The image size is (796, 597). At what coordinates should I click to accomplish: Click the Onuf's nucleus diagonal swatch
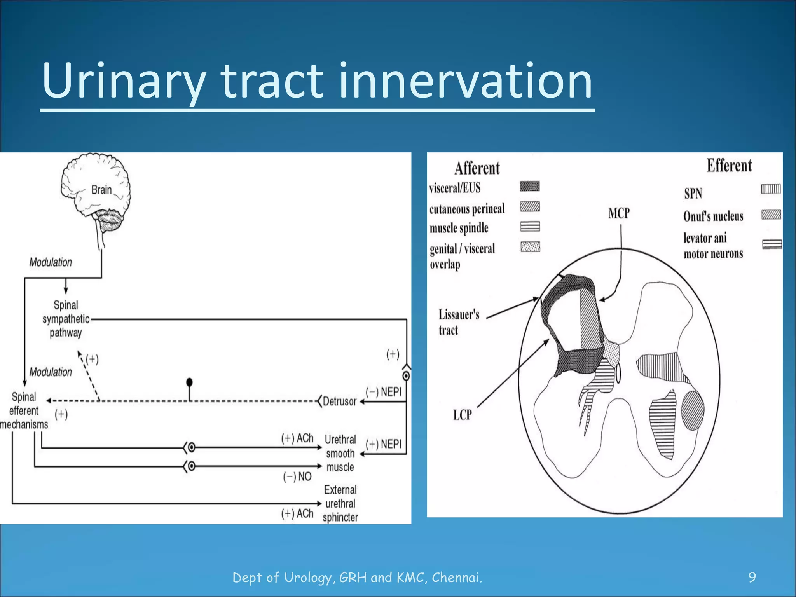coord(771,215)
